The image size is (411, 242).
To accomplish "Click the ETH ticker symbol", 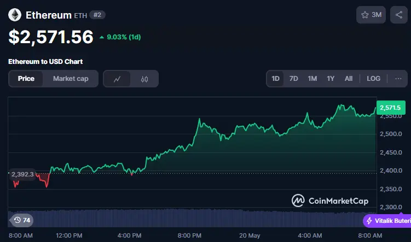I will (80, 16).
